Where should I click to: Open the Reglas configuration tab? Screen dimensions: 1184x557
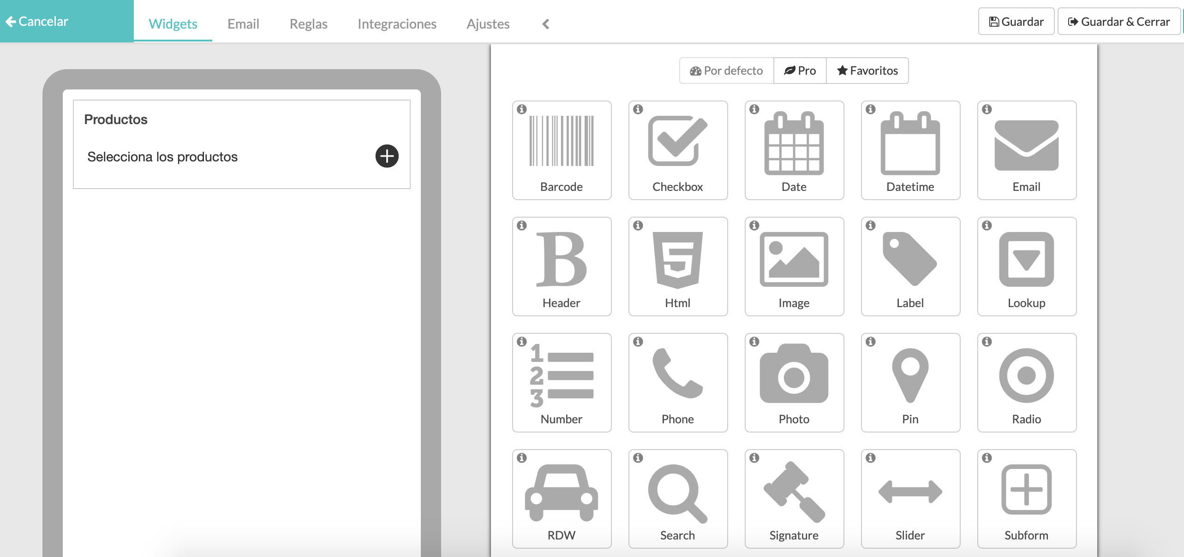[x=309, y=23]
